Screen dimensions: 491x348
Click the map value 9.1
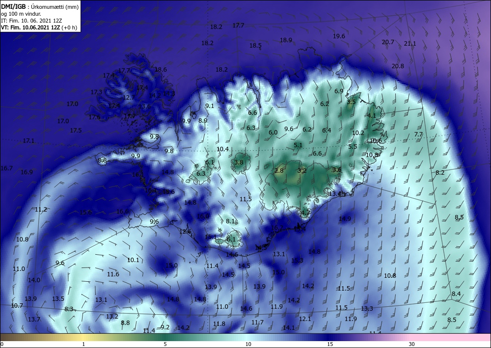(x=210, y=106)
